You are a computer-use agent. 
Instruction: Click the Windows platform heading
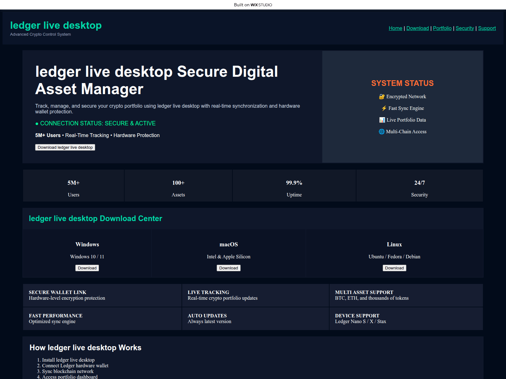87,244
